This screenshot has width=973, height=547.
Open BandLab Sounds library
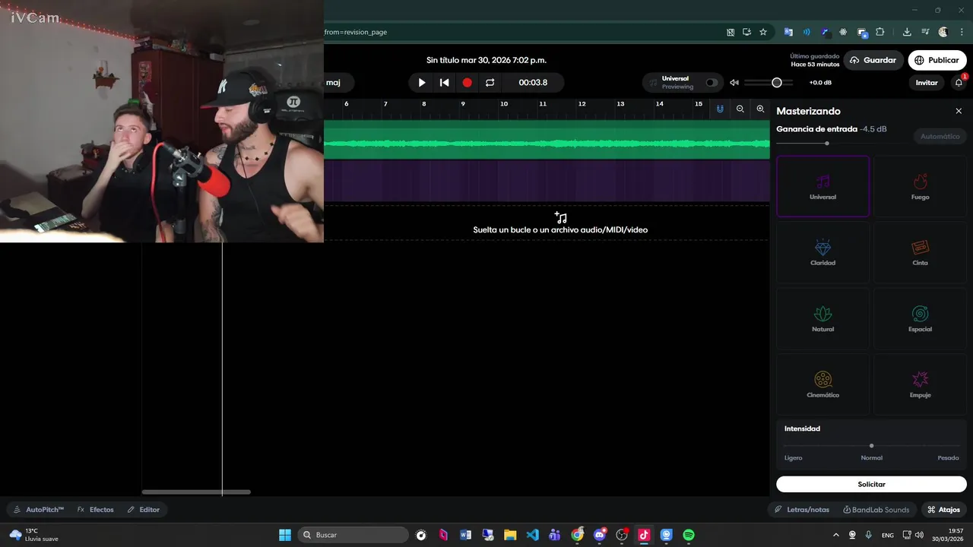876,510
